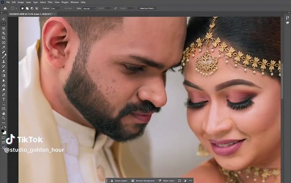Select the Object Selection tool
Image resolution: width=291 pixels, height=183 pixels.
click(x=3, y=33)
